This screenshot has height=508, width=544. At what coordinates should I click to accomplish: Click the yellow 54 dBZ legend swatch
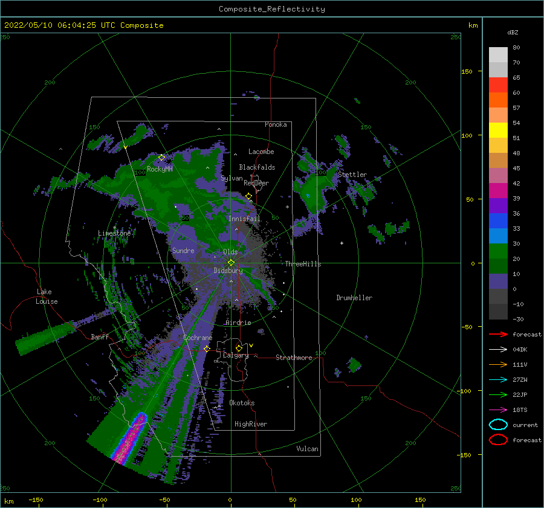pos(498,130)
